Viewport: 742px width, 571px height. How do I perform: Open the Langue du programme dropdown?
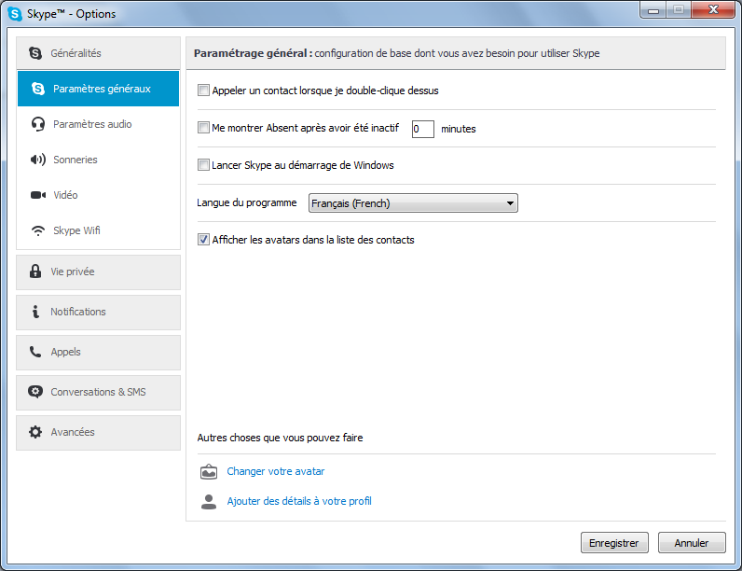click(x=413, y=203)
